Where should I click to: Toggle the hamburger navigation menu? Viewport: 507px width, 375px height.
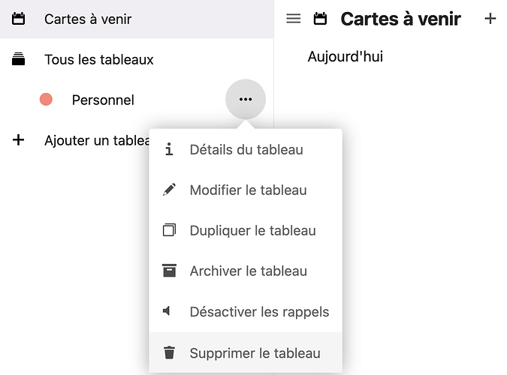(x=294, y=19)
